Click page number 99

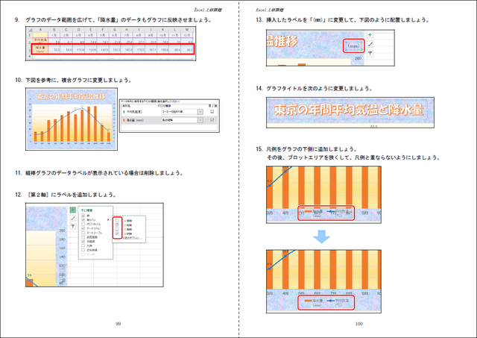(118, 324)
